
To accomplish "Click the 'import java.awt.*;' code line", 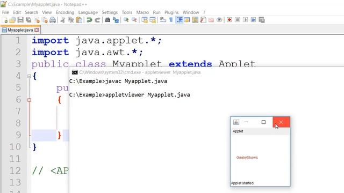I will tap(87, 53).
